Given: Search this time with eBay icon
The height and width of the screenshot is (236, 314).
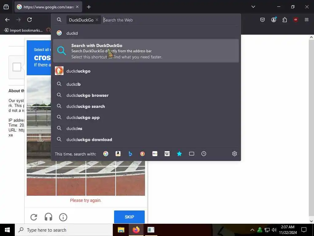Looking at the screenshot, I should (x=155, y=154).
